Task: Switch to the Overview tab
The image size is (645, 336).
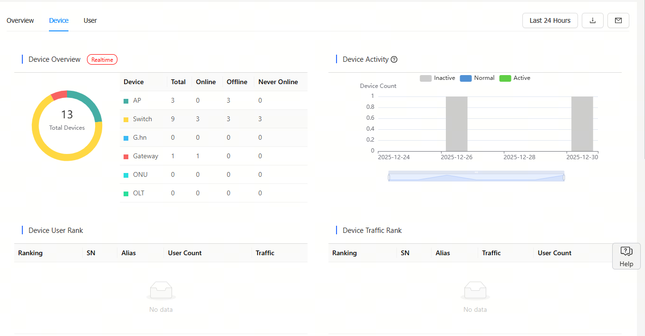Action: (x=20, y=20)
